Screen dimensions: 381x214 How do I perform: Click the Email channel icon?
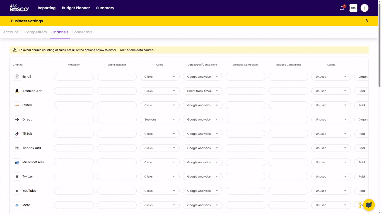(x=17, y=77)
